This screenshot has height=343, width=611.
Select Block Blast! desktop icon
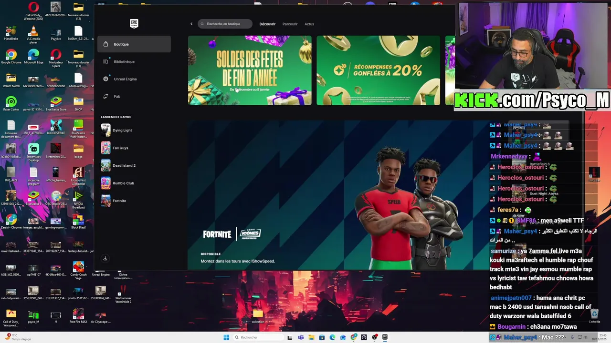[x=78, y=222]
